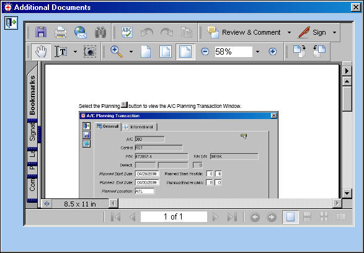
Task: Click the plus zoom in button
Action: point(273,51)
